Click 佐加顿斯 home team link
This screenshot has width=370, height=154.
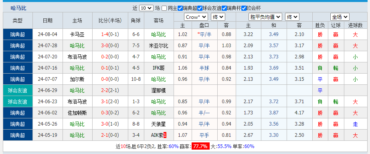click(77, 113)
